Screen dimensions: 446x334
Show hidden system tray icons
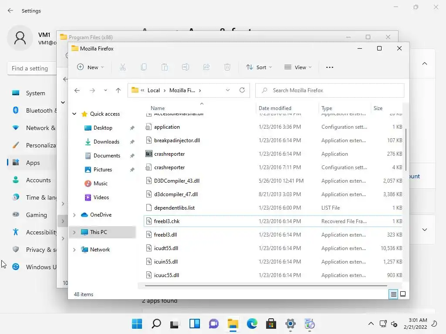click(x=371, y=324)
